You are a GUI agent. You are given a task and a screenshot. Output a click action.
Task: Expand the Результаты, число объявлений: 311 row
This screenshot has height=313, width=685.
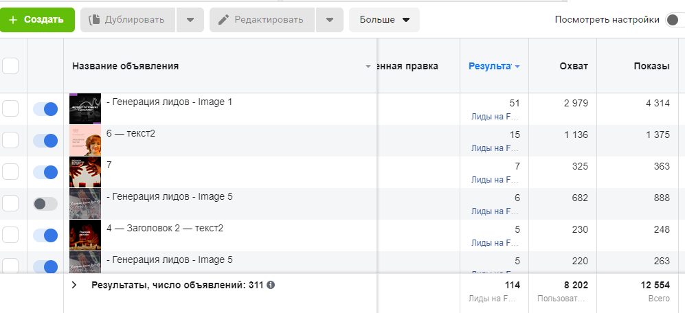pyautogui.click(x=74, y=285)
